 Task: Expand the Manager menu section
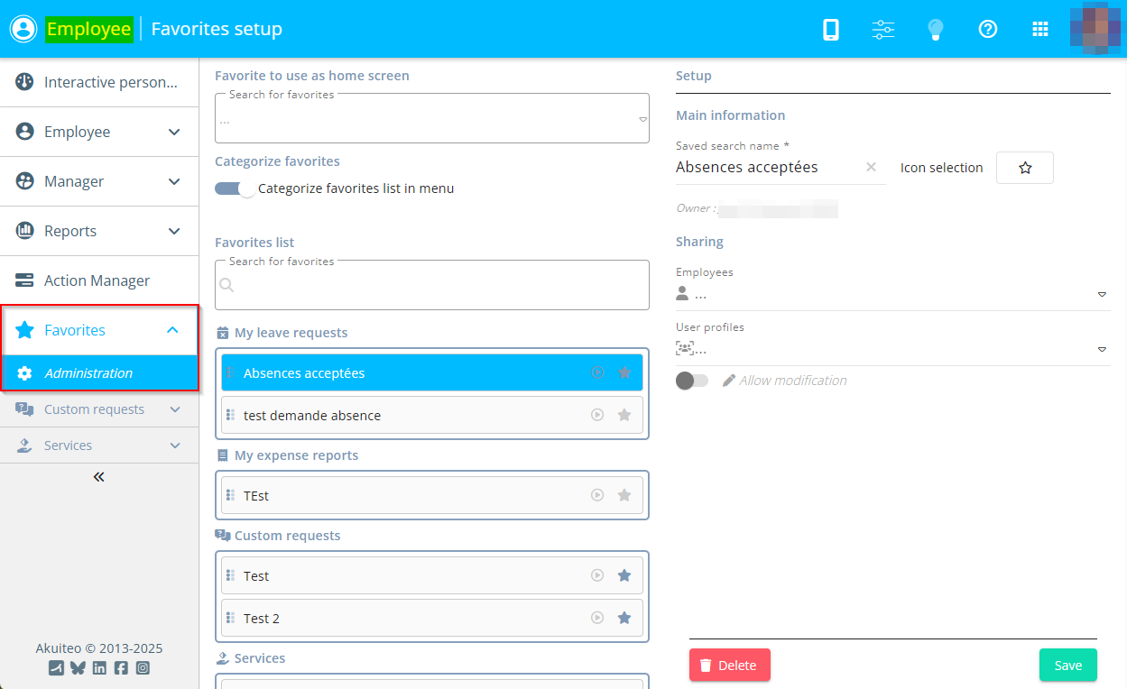tap(99, 181)
